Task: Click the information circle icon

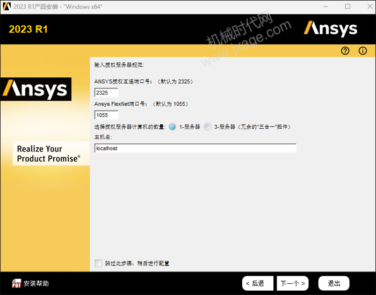Action: pos(363,51)
